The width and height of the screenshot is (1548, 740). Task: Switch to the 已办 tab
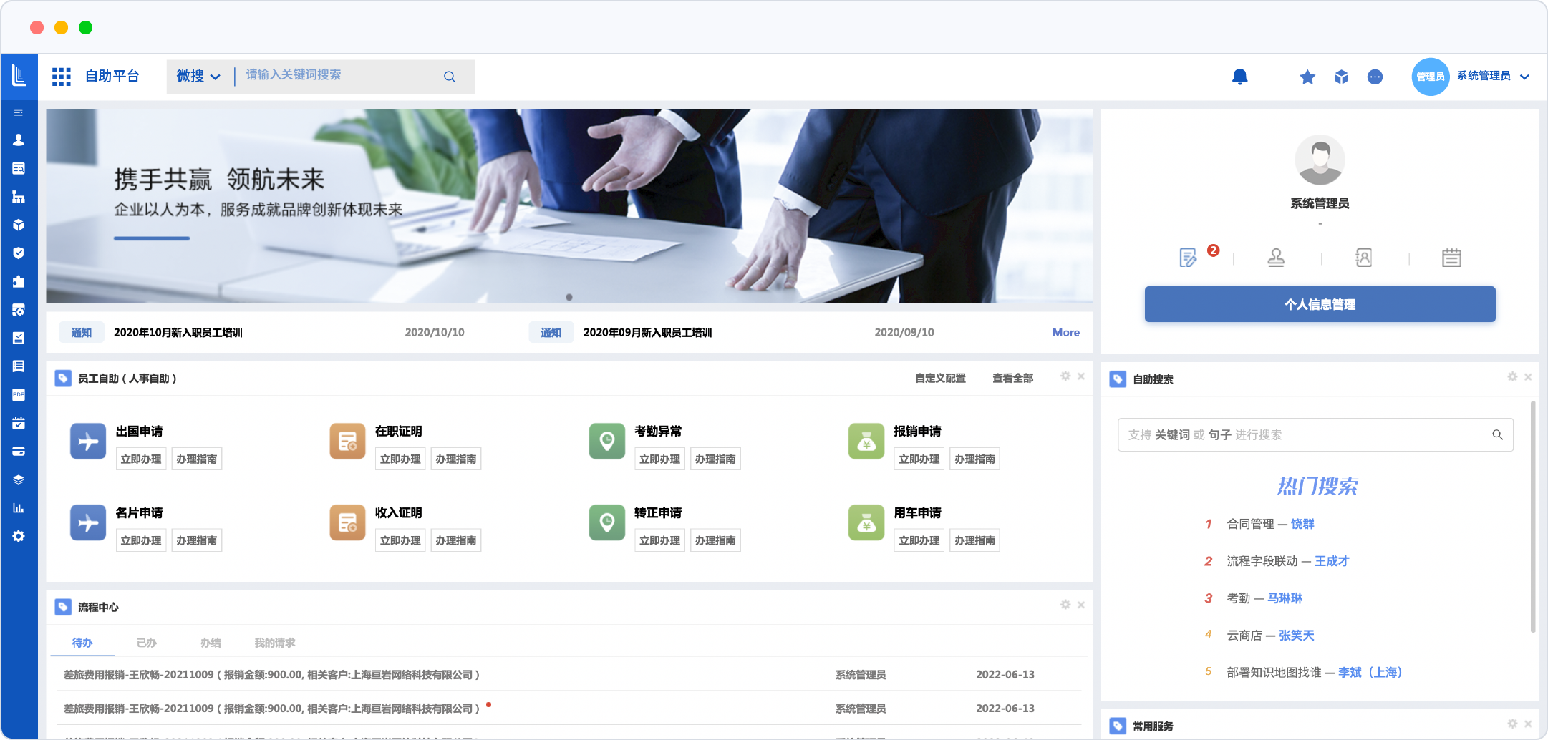tap(146, 643)
